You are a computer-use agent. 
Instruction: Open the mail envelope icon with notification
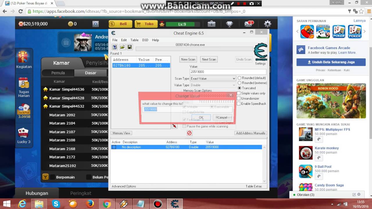(x=248, y=24)
